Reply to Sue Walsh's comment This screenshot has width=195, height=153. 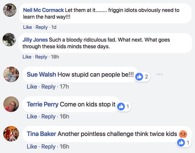(48, 87)
